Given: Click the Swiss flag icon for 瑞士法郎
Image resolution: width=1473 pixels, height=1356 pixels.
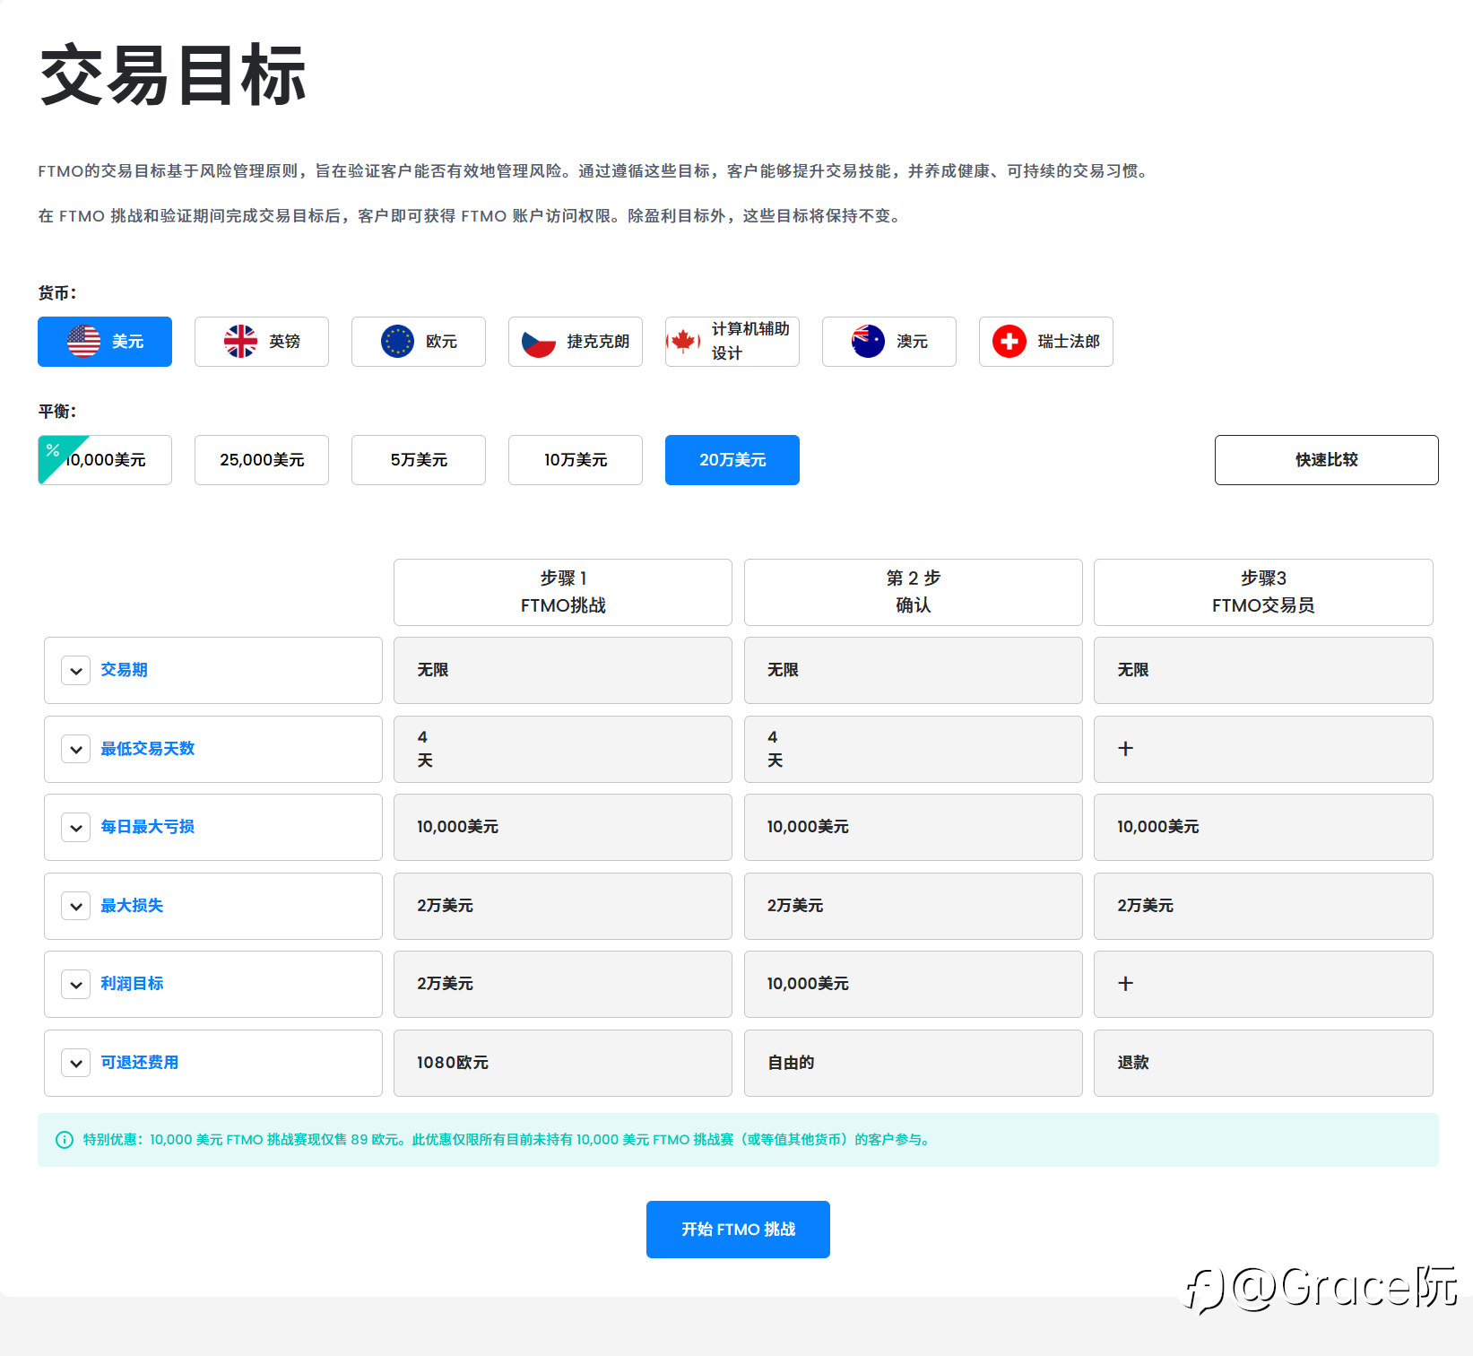Looking at the screenshot, I should [1009, 342].
